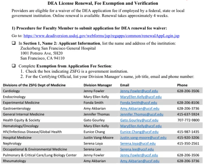Click phone number 415-987-1435
Image resolution: width=204 pixels, height=164 pixels.
[x=188, y=132]
